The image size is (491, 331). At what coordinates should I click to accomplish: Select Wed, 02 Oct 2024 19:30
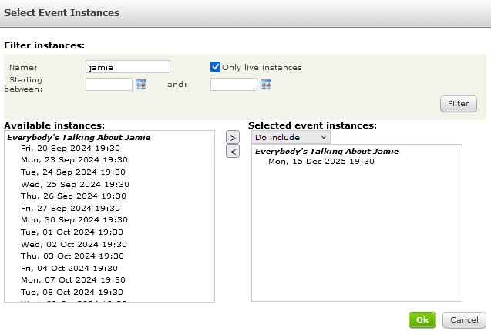tap(74, 244)
